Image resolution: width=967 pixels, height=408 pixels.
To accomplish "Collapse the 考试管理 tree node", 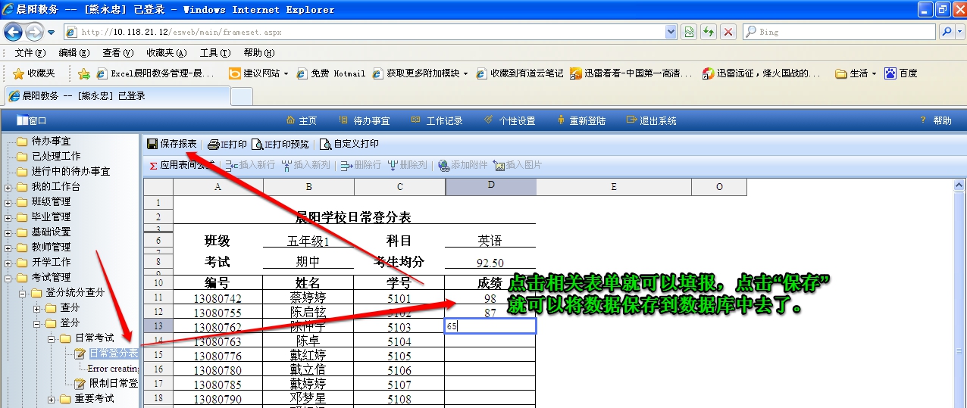I will [x=8, y=278].
